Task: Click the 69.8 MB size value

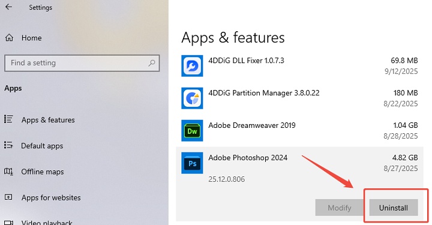Action: (404, 61)
